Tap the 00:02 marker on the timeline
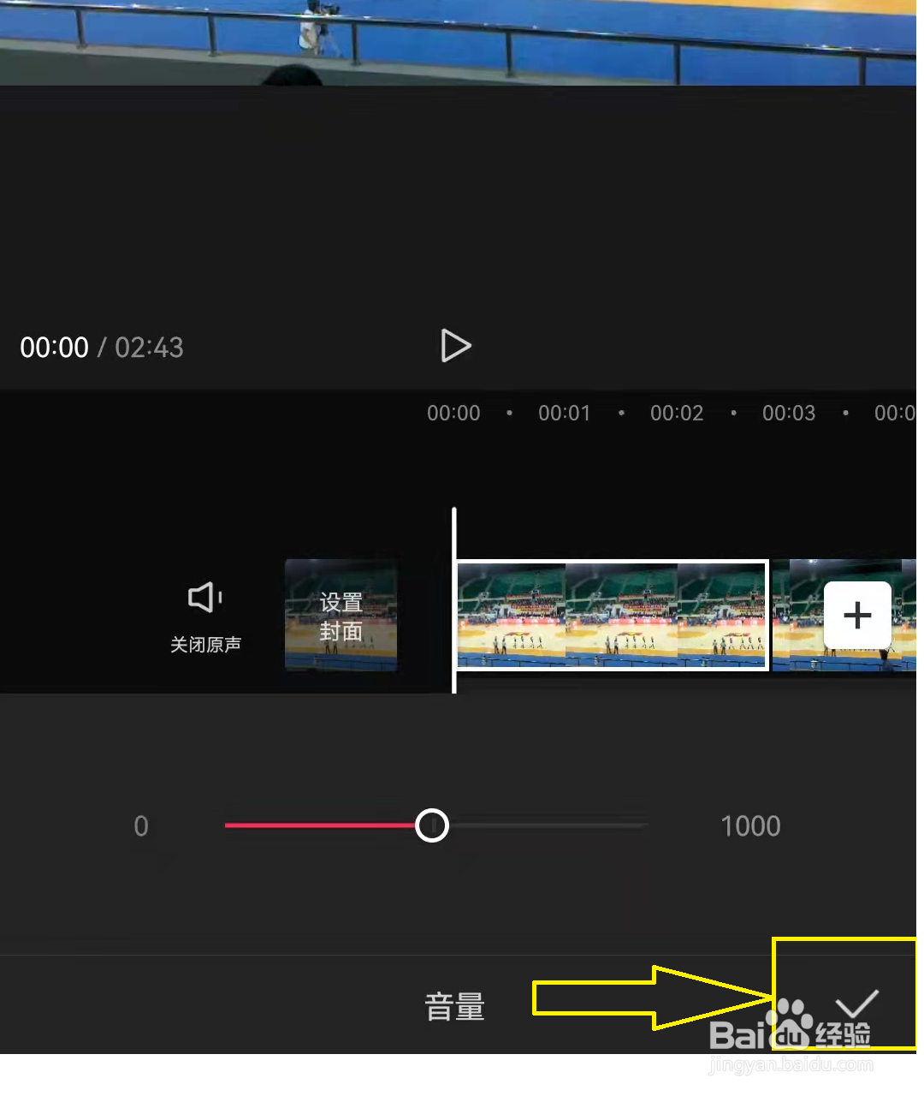 point(677,413)
